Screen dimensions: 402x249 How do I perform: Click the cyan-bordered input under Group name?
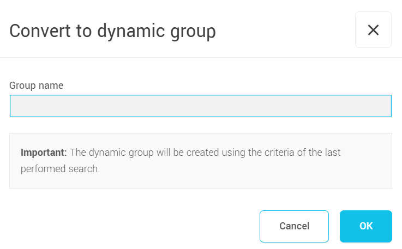(x=200, y=106)
